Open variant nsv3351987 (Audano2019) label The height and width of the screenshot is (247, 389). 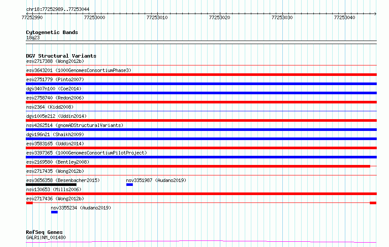click(x=156, y=180)
